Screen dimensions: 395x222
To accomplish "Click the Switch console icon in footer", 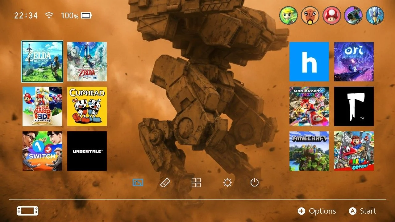I will click(28, 211).
